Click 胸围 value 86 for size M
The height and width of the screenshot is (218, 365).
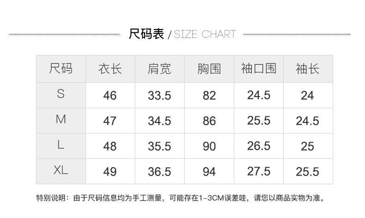(209, 121)
